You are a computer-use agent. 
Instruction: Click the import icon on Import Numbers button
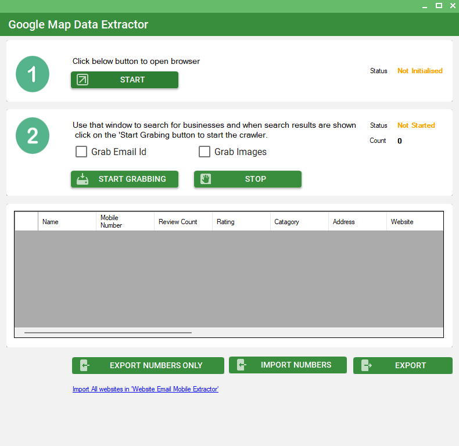242,365
